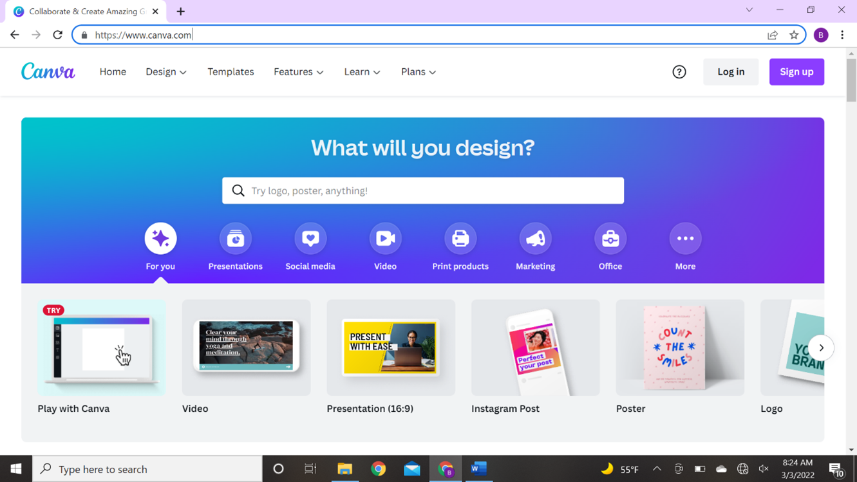
Task: Open the Presentations category icon
Action: (x=235, y=239)
